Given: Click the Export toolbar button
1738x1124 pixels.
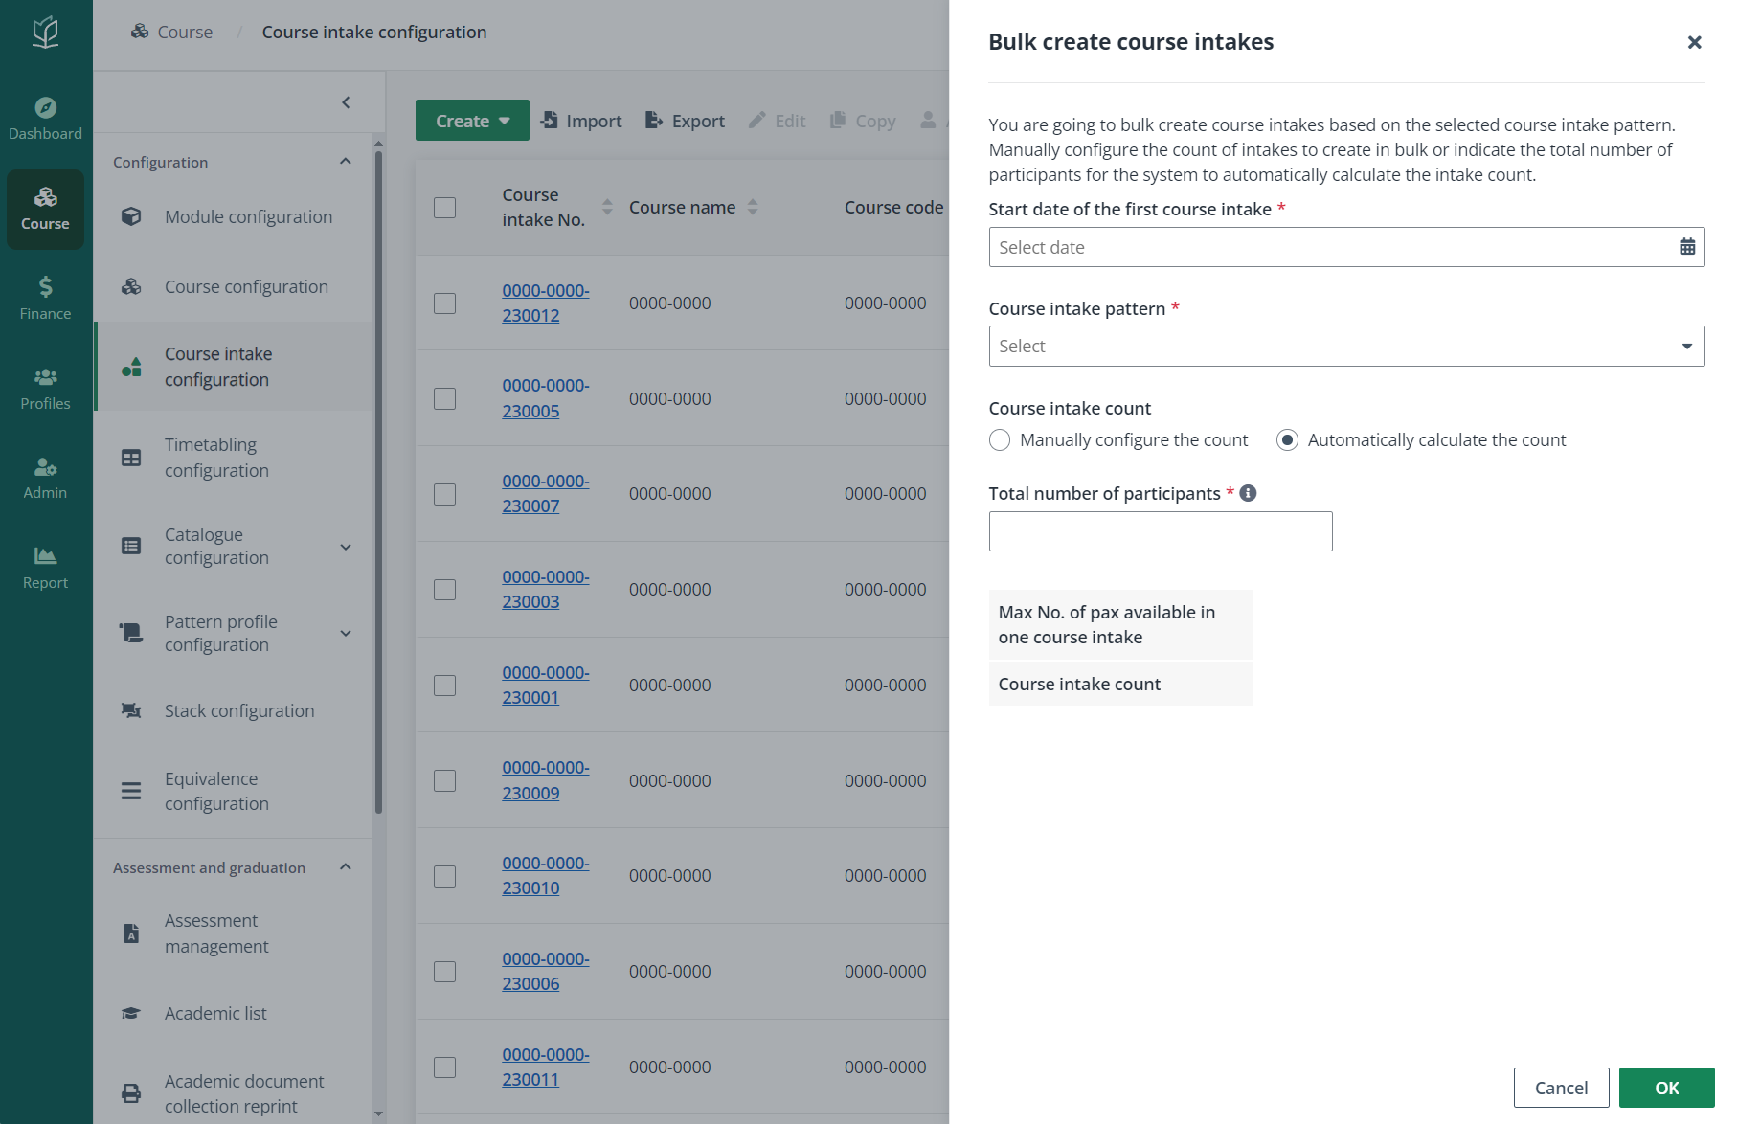Looking at the screenshot, I should coord(685,121).
